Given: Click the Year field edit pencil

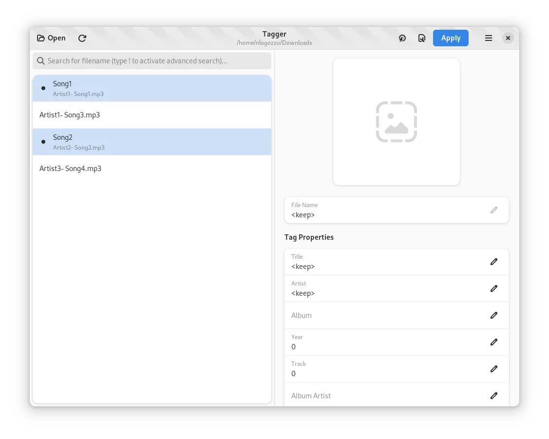Looking at the screenshot, I should [493, 342].
